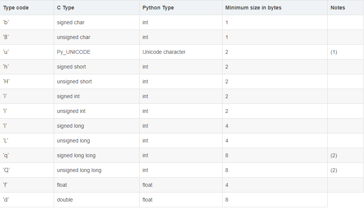Select the 'Notes' column header
The image size is (364, 208).
tap(338, 8)
